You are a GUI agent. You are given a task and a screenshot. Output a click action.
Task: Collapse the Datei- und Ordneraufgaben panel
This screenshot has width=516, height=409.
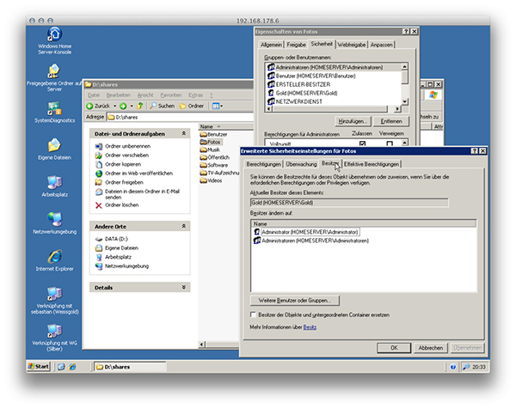tap(185, 134)
